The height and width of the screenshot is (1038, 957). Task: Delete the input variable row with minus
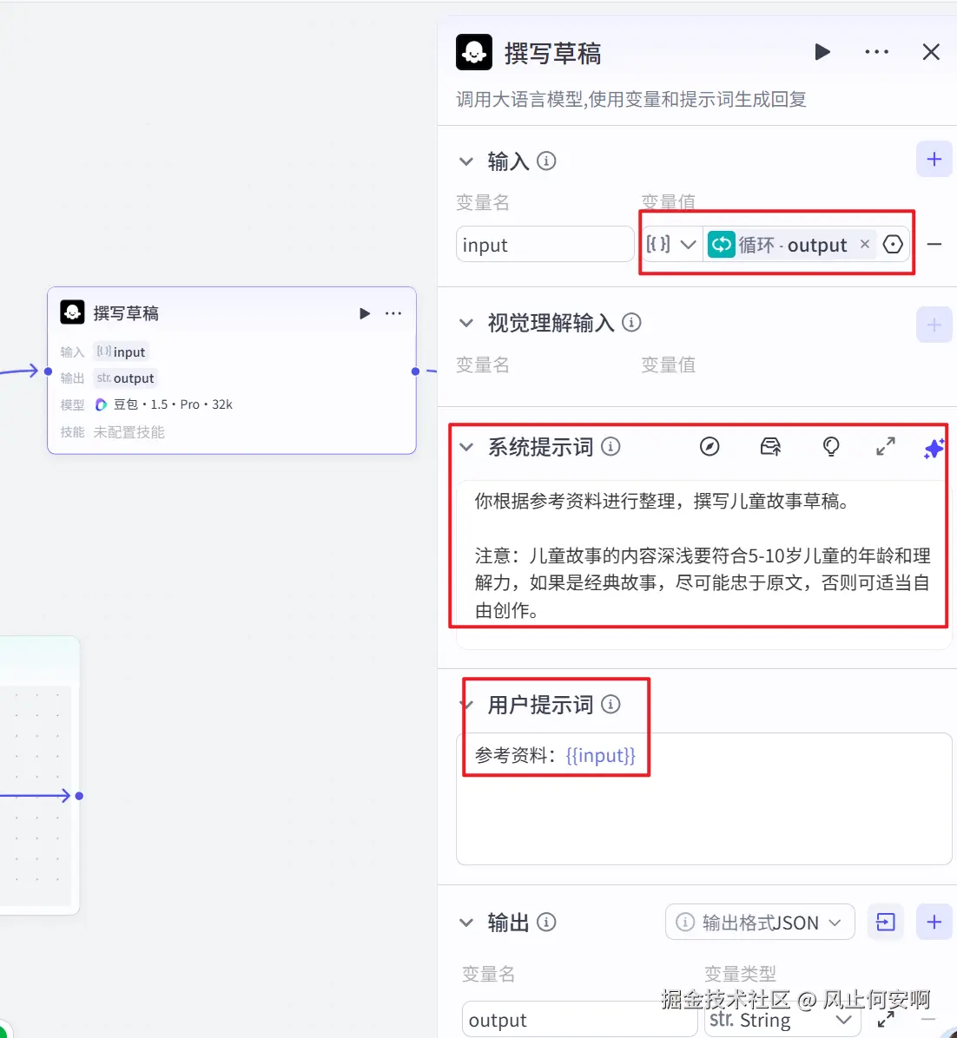[x=934, y=244]
